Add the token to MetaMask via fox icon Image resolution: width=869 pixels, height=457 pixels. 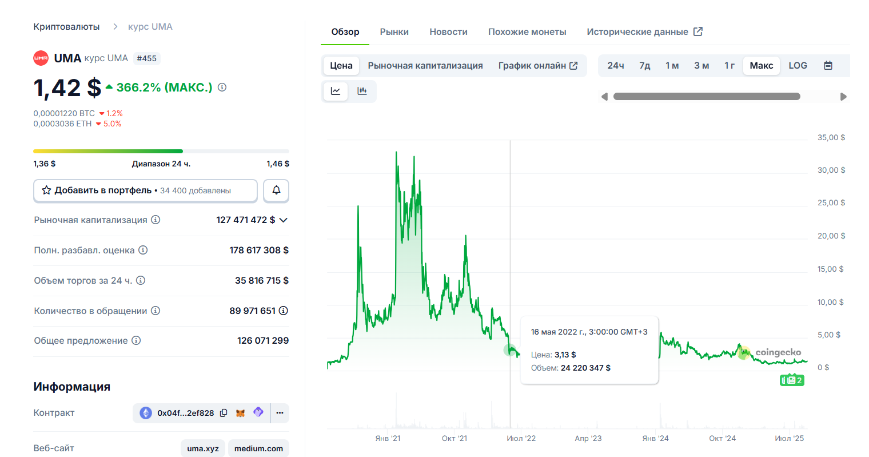[241, 413]
